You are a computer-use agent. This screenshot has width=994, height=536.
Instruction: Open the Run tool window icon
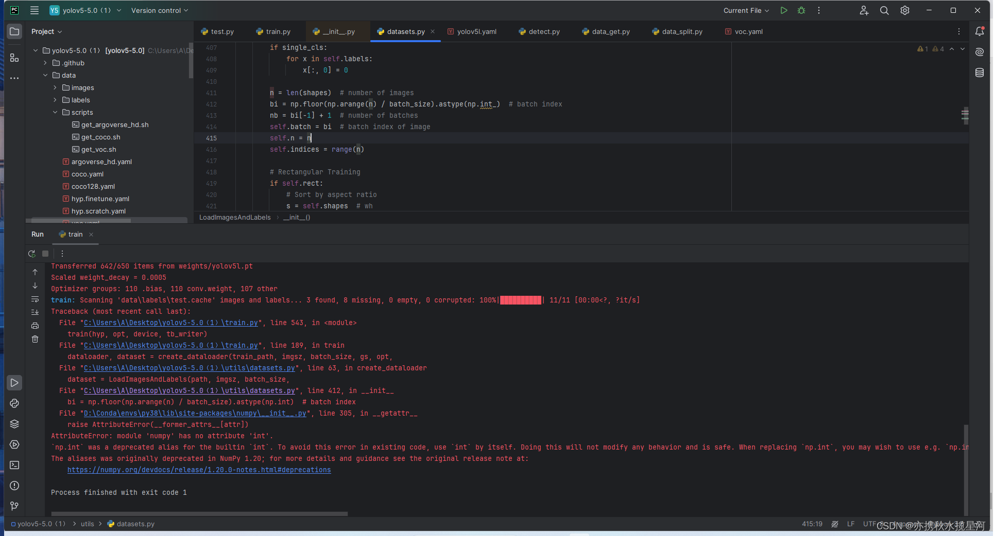[14, 383]
